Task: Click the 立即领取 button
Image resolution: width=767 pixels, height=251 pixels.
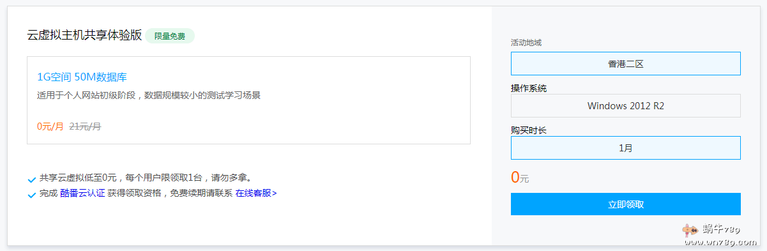Action: point(625,204)
